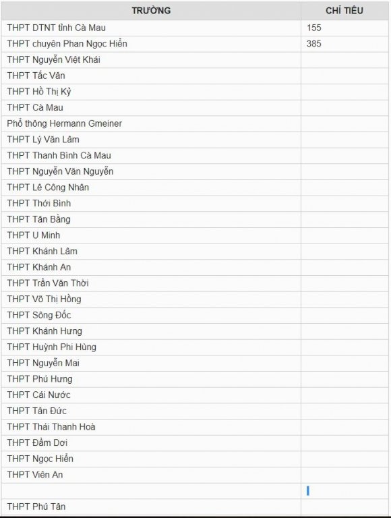Click the CHỈ TIÊU column header
Image resolution: width=391 pixels, height=518 pixels.
(344, 11)
